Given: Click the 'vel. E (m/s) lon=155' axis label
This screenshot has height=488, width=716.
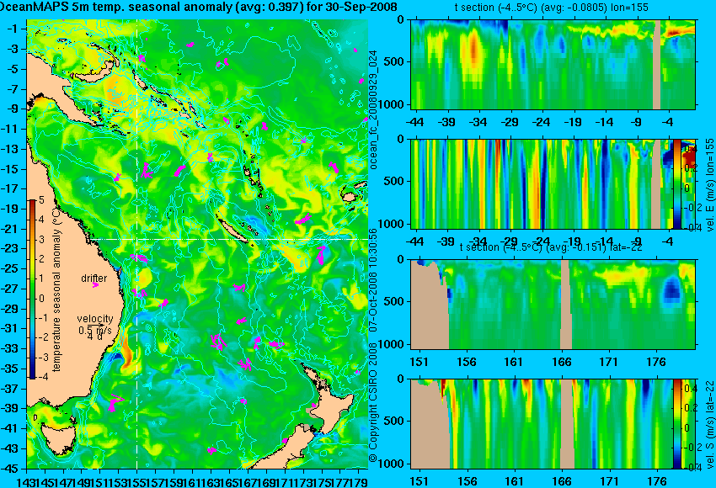Looking at the screenshot, I should (x=709, y=185).
